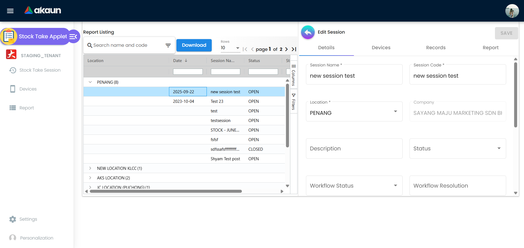
Task: Switch to the Devices tab
Action: click(x=381, y=48)
